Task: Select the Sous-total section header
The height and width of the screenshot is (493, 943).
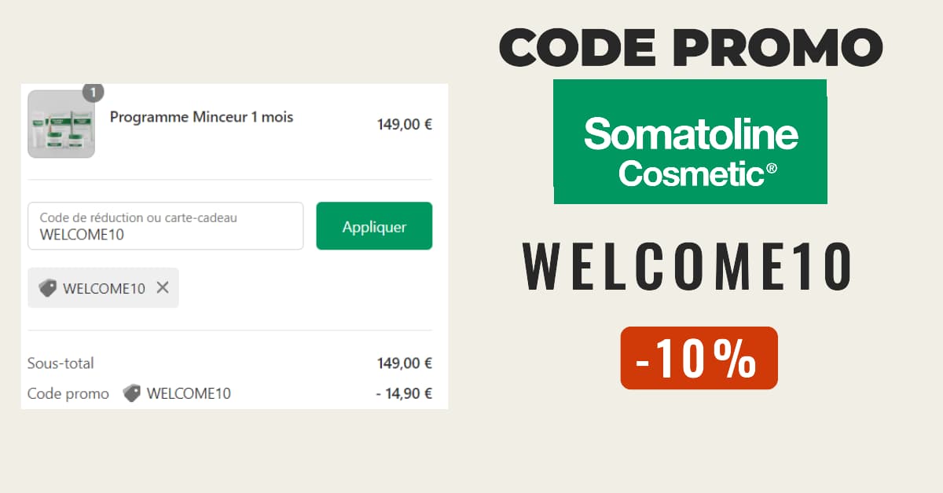Action: (x=61, y=363)
